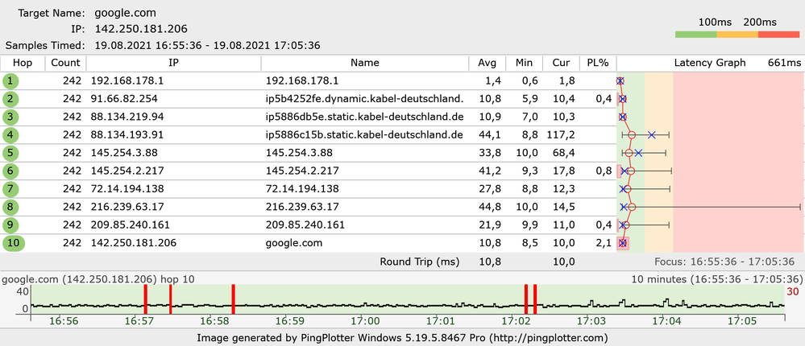Sort by the Min column header
The image size is (805, 346).
(524, 63)
